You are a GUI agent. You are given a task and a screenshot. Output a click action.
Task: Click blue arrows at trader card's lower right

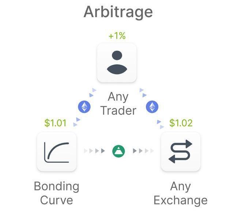[x=143, y=92]
